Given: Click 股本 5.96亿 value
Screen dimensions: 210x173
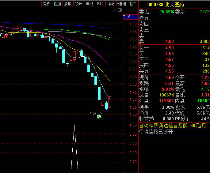Looking at the screenshot, I should 203,107.
